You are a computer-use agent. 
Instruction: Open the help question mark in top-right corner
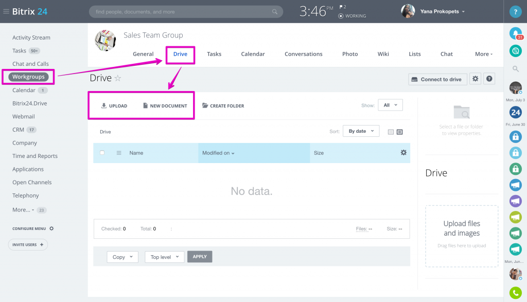coord(515,12)
